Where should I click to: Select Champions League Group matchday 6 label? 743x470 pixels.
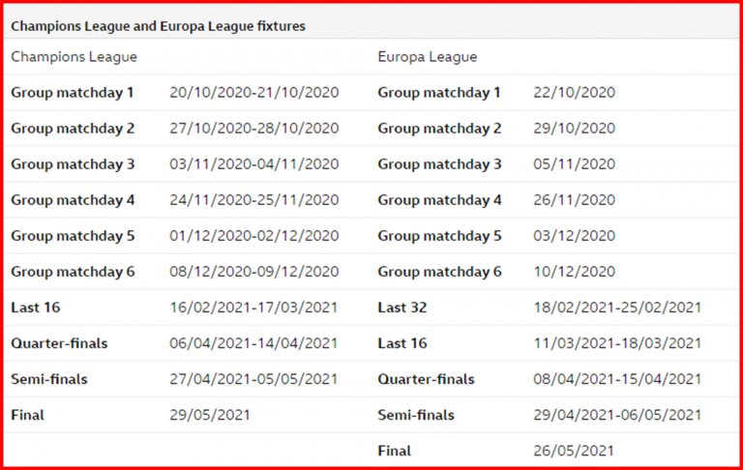[73, 272]
